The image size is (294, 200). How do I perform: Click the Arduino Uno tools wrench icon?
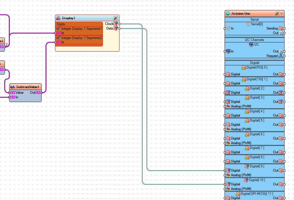coord(277,13)
